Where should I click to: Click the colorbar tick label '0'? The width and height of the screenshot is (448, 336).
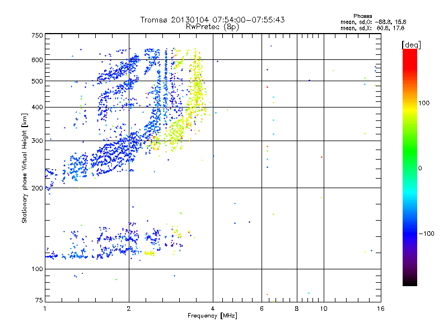point(420,169)
